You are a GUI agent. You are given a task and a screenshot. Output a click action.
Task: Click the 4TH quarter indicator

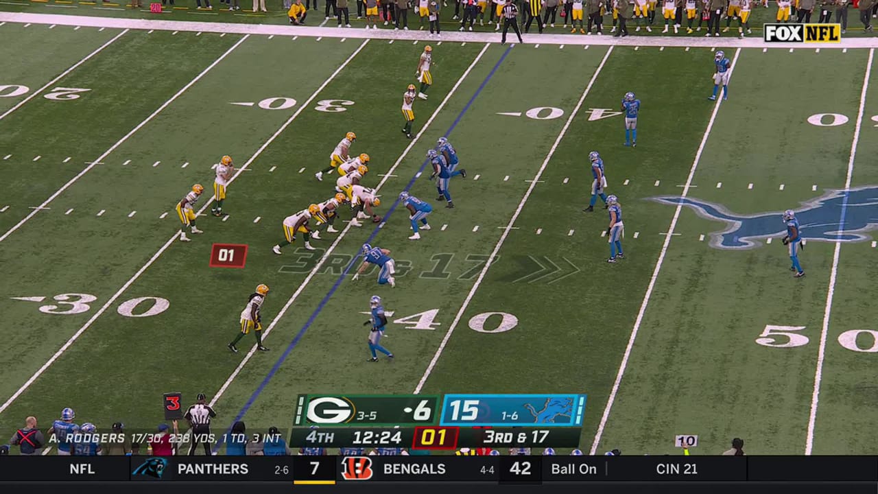[x=320, y=438]
